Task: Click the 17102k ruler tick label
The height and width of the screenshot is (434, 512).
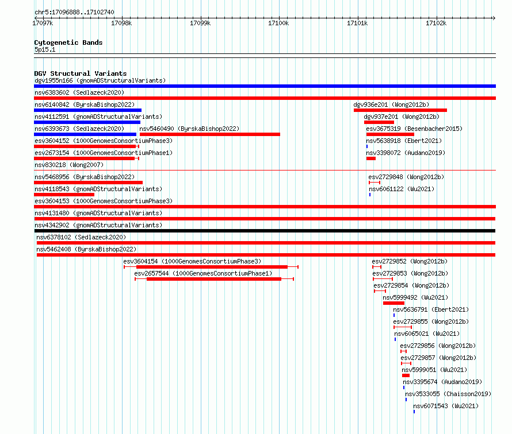Action: (436, 23)
